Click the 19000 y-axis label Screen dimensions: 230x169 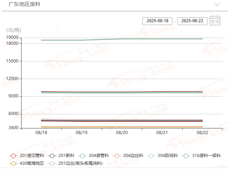[13, 37]
